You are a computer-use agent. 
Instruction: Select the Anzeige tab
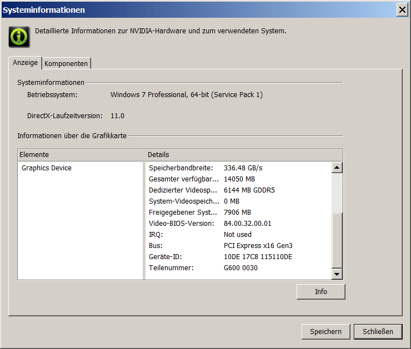tap(25, 63)
